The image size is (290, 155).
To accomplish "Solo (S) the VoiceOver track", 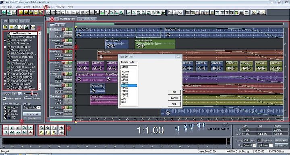I will 67,40.
